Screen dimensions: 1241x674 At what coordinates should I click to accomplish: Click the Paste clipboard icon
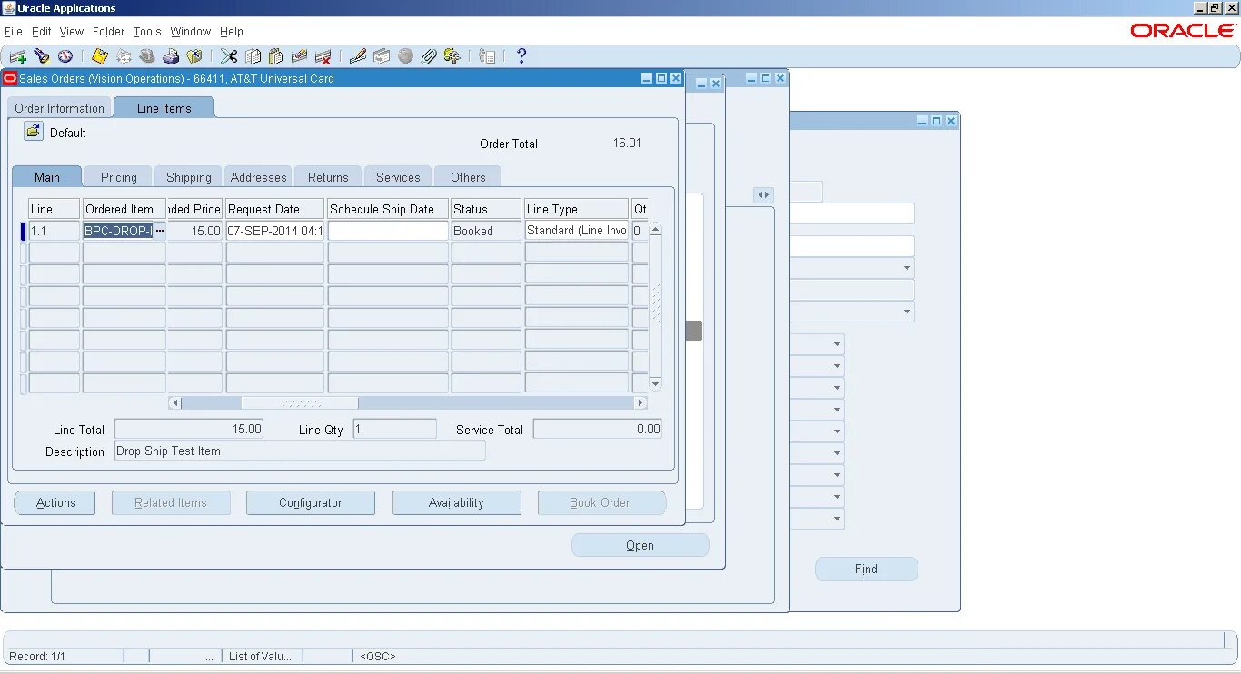click(276, 56)
